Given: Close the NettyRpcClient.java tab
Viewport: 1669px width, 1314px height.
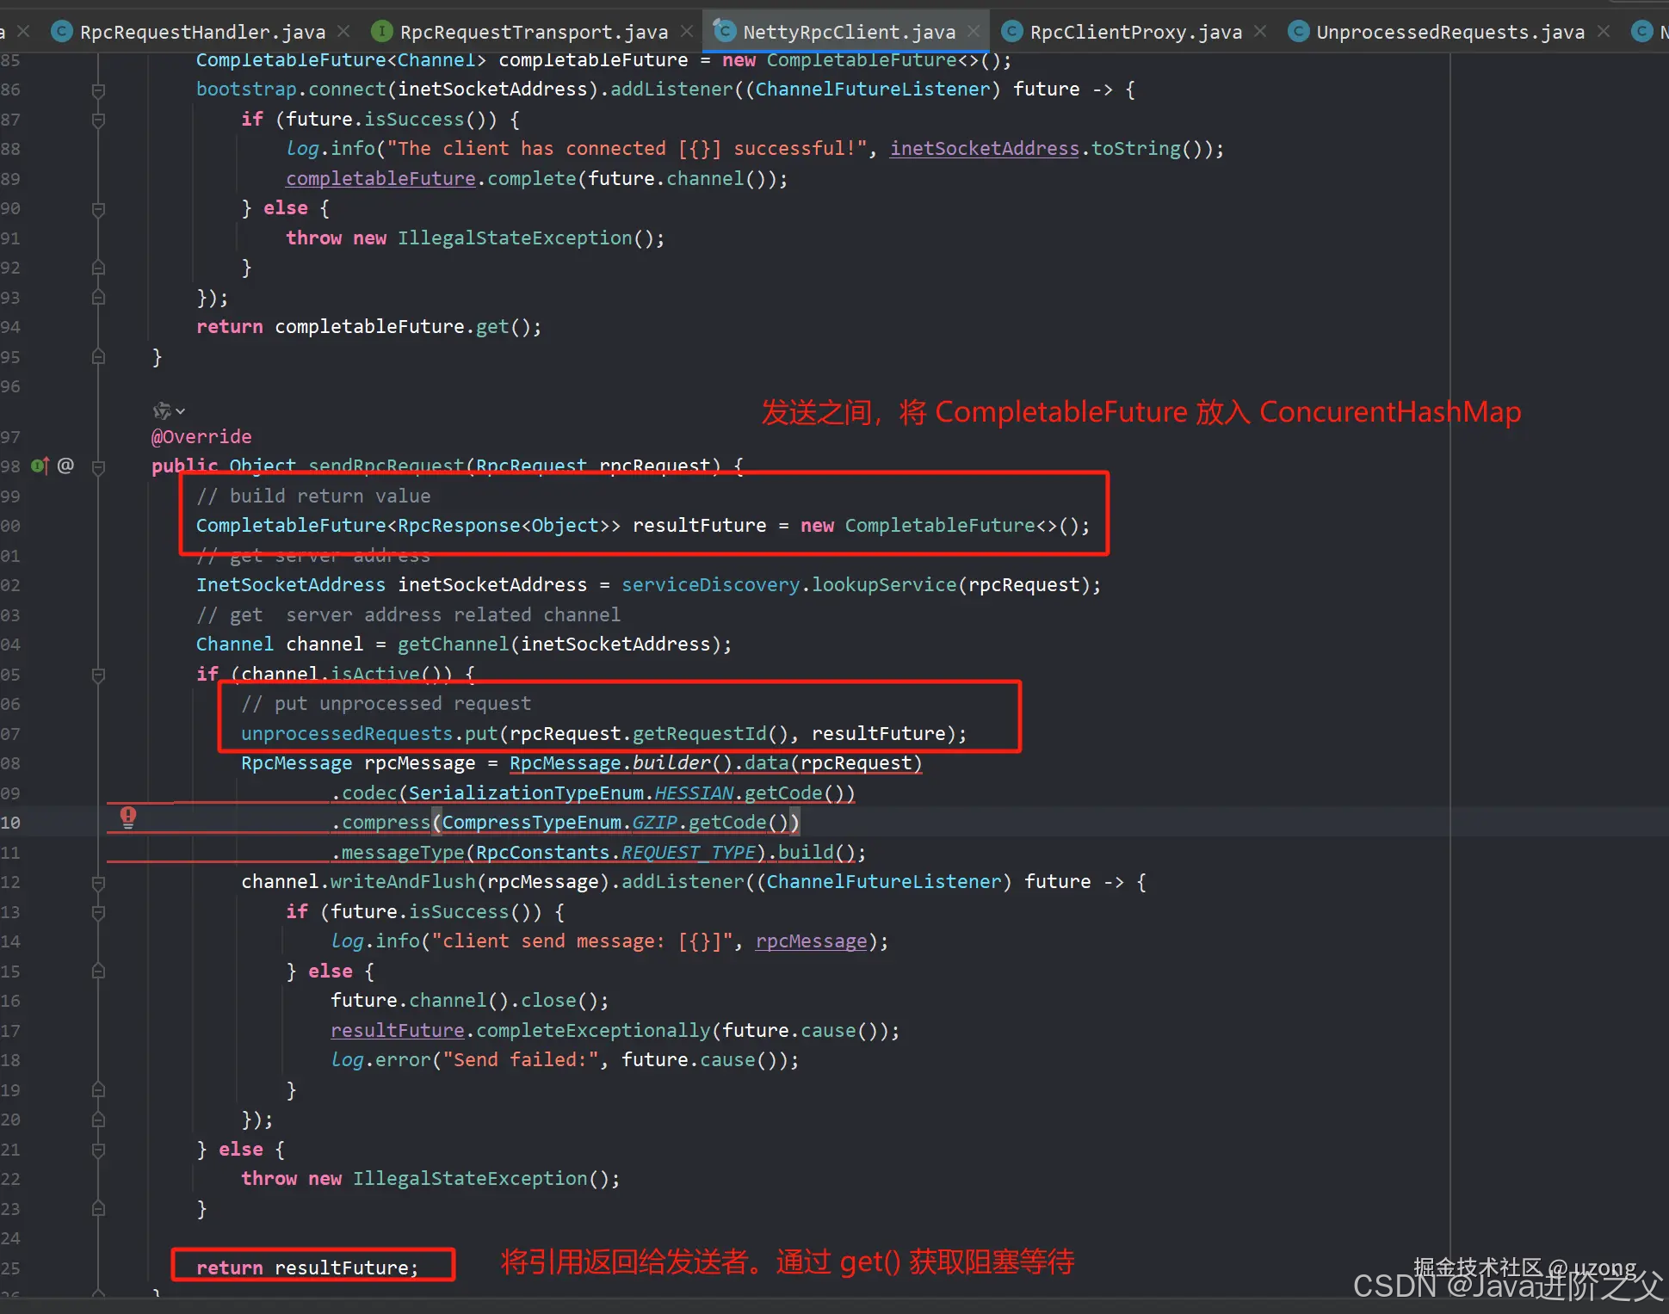Looking at the screenshot, I should coord(974,32).
